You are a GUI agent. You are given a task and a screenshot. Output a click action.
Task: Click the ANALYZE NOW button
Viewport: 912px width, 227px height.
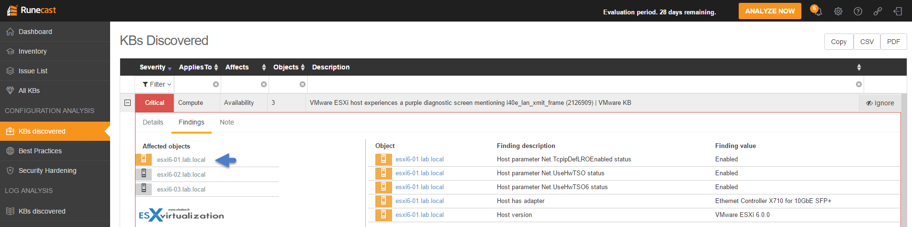click(x=770, y=11)
